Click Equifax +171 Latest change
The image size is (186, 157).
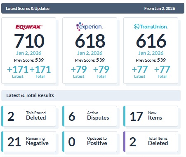click(18, 72)
